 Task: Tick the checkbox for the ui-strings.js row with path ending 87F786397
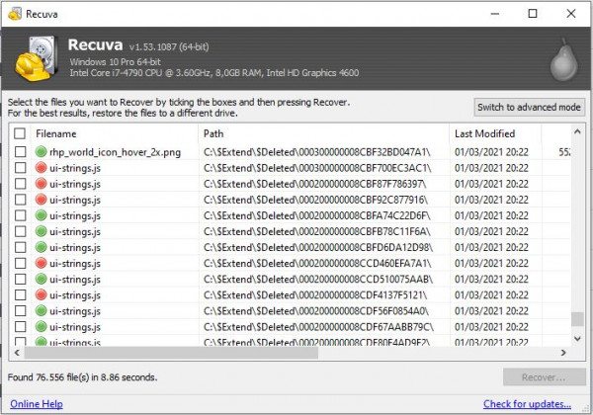[21, 184]
